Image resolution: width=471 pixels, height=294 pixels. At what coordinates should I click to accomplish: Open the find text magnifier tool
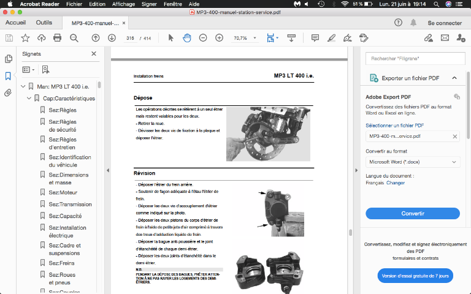point(74,38)
